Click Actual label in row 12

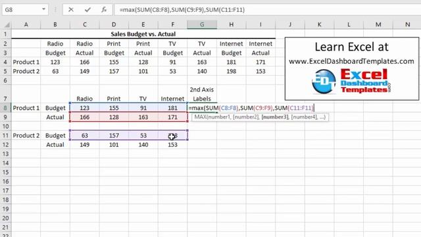tap(55, 145)
